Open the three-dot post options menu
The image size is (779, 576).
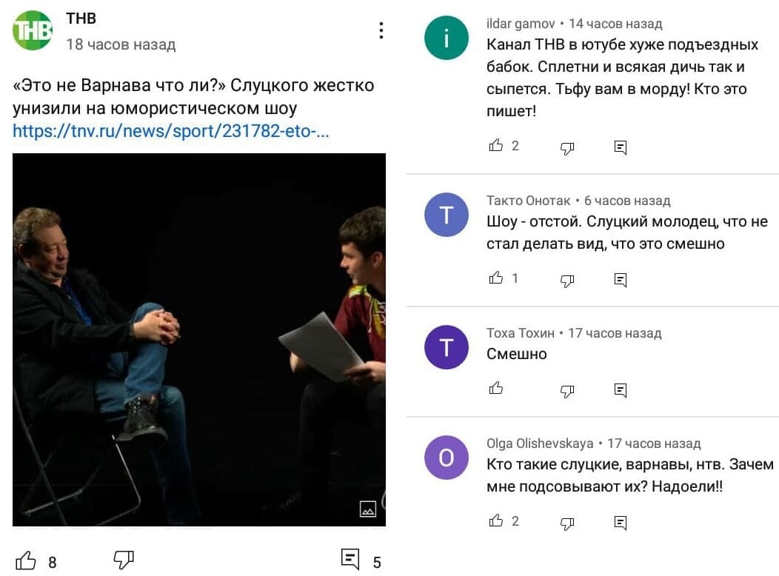381,30
